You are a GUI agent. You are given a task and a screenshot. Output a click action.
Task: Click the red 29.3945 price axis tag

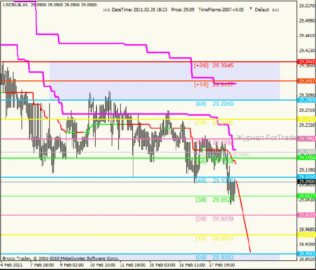[306, 62]
